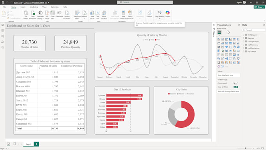
Task: Create a New measure
Action: [123, 15]
